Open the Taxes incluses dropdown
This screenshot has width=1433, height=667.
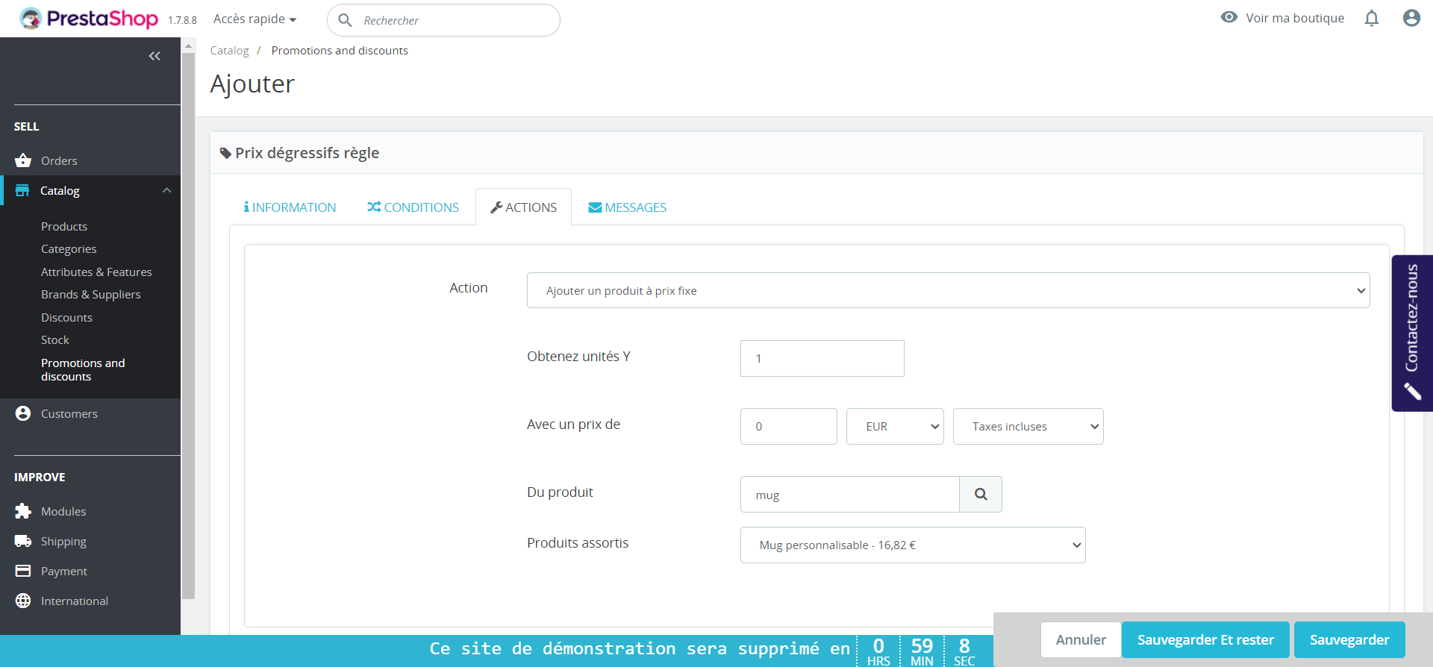[1028, 426]
